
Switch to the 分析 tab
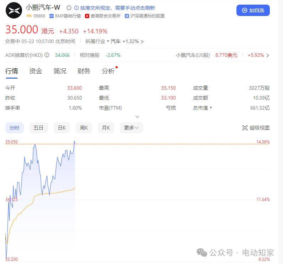108,71
